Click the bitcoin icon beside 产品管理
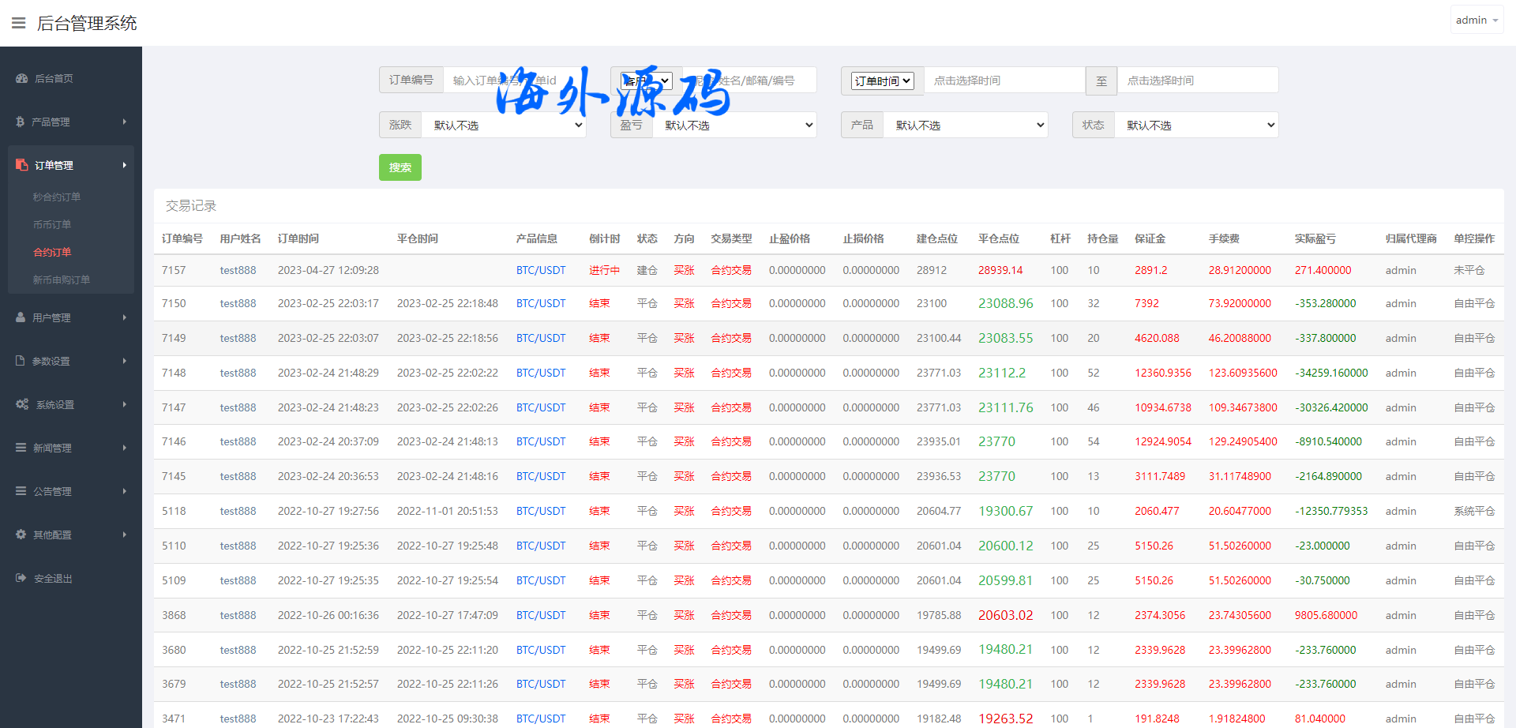Image resolution: width=1516 pixels, height=728 pixels. tap(20, 122)
